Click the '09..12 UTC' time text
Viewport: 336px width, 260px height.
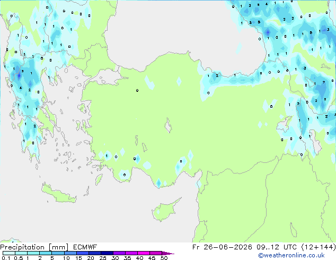point(277,247)
